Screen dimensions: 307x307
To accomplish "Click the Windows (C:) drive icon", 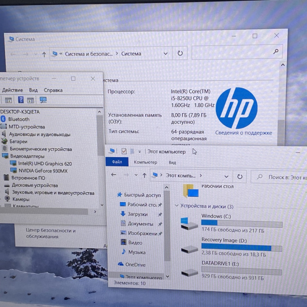I will 189,224.
